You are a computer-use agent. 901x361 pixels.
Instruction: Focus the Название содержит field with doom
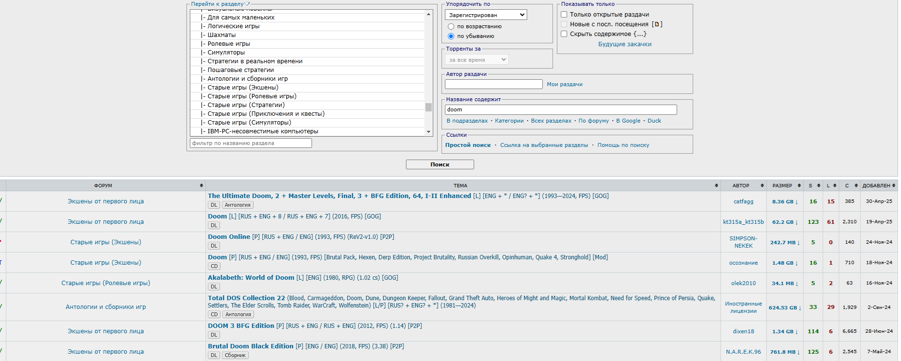[561, 109]
